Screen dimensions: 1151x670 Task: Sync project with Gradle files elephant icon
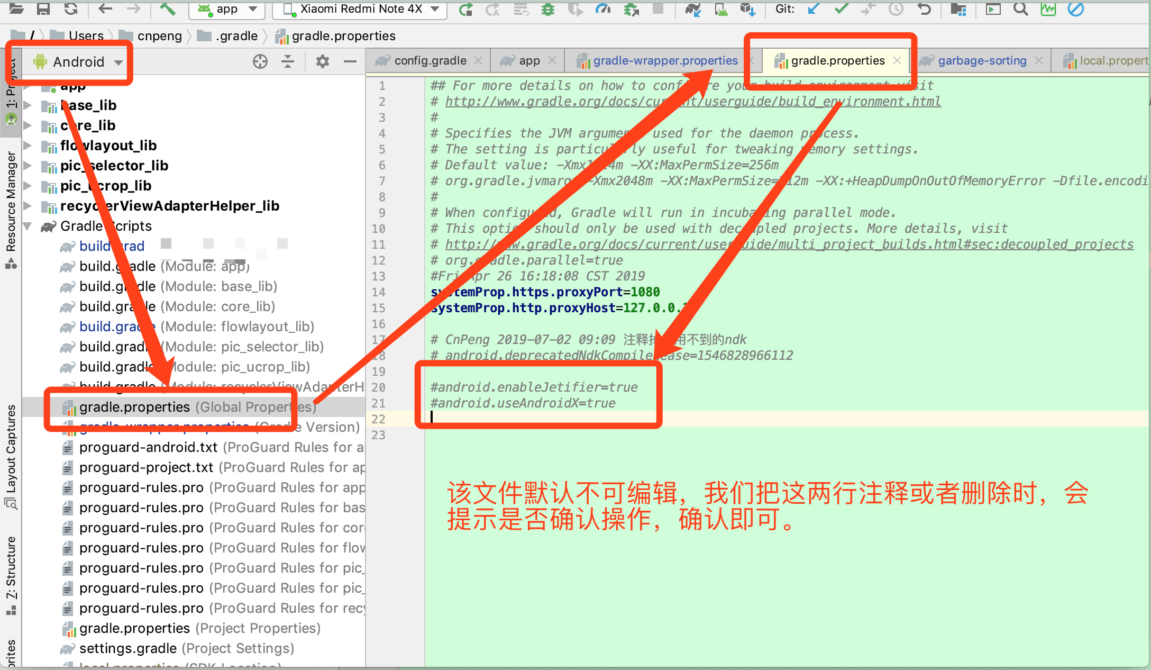[692, 9]
